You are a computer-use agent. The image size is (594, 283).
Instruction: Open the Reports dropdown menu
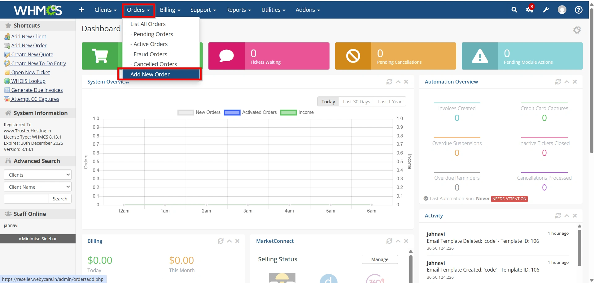click(x=238, y=10)
